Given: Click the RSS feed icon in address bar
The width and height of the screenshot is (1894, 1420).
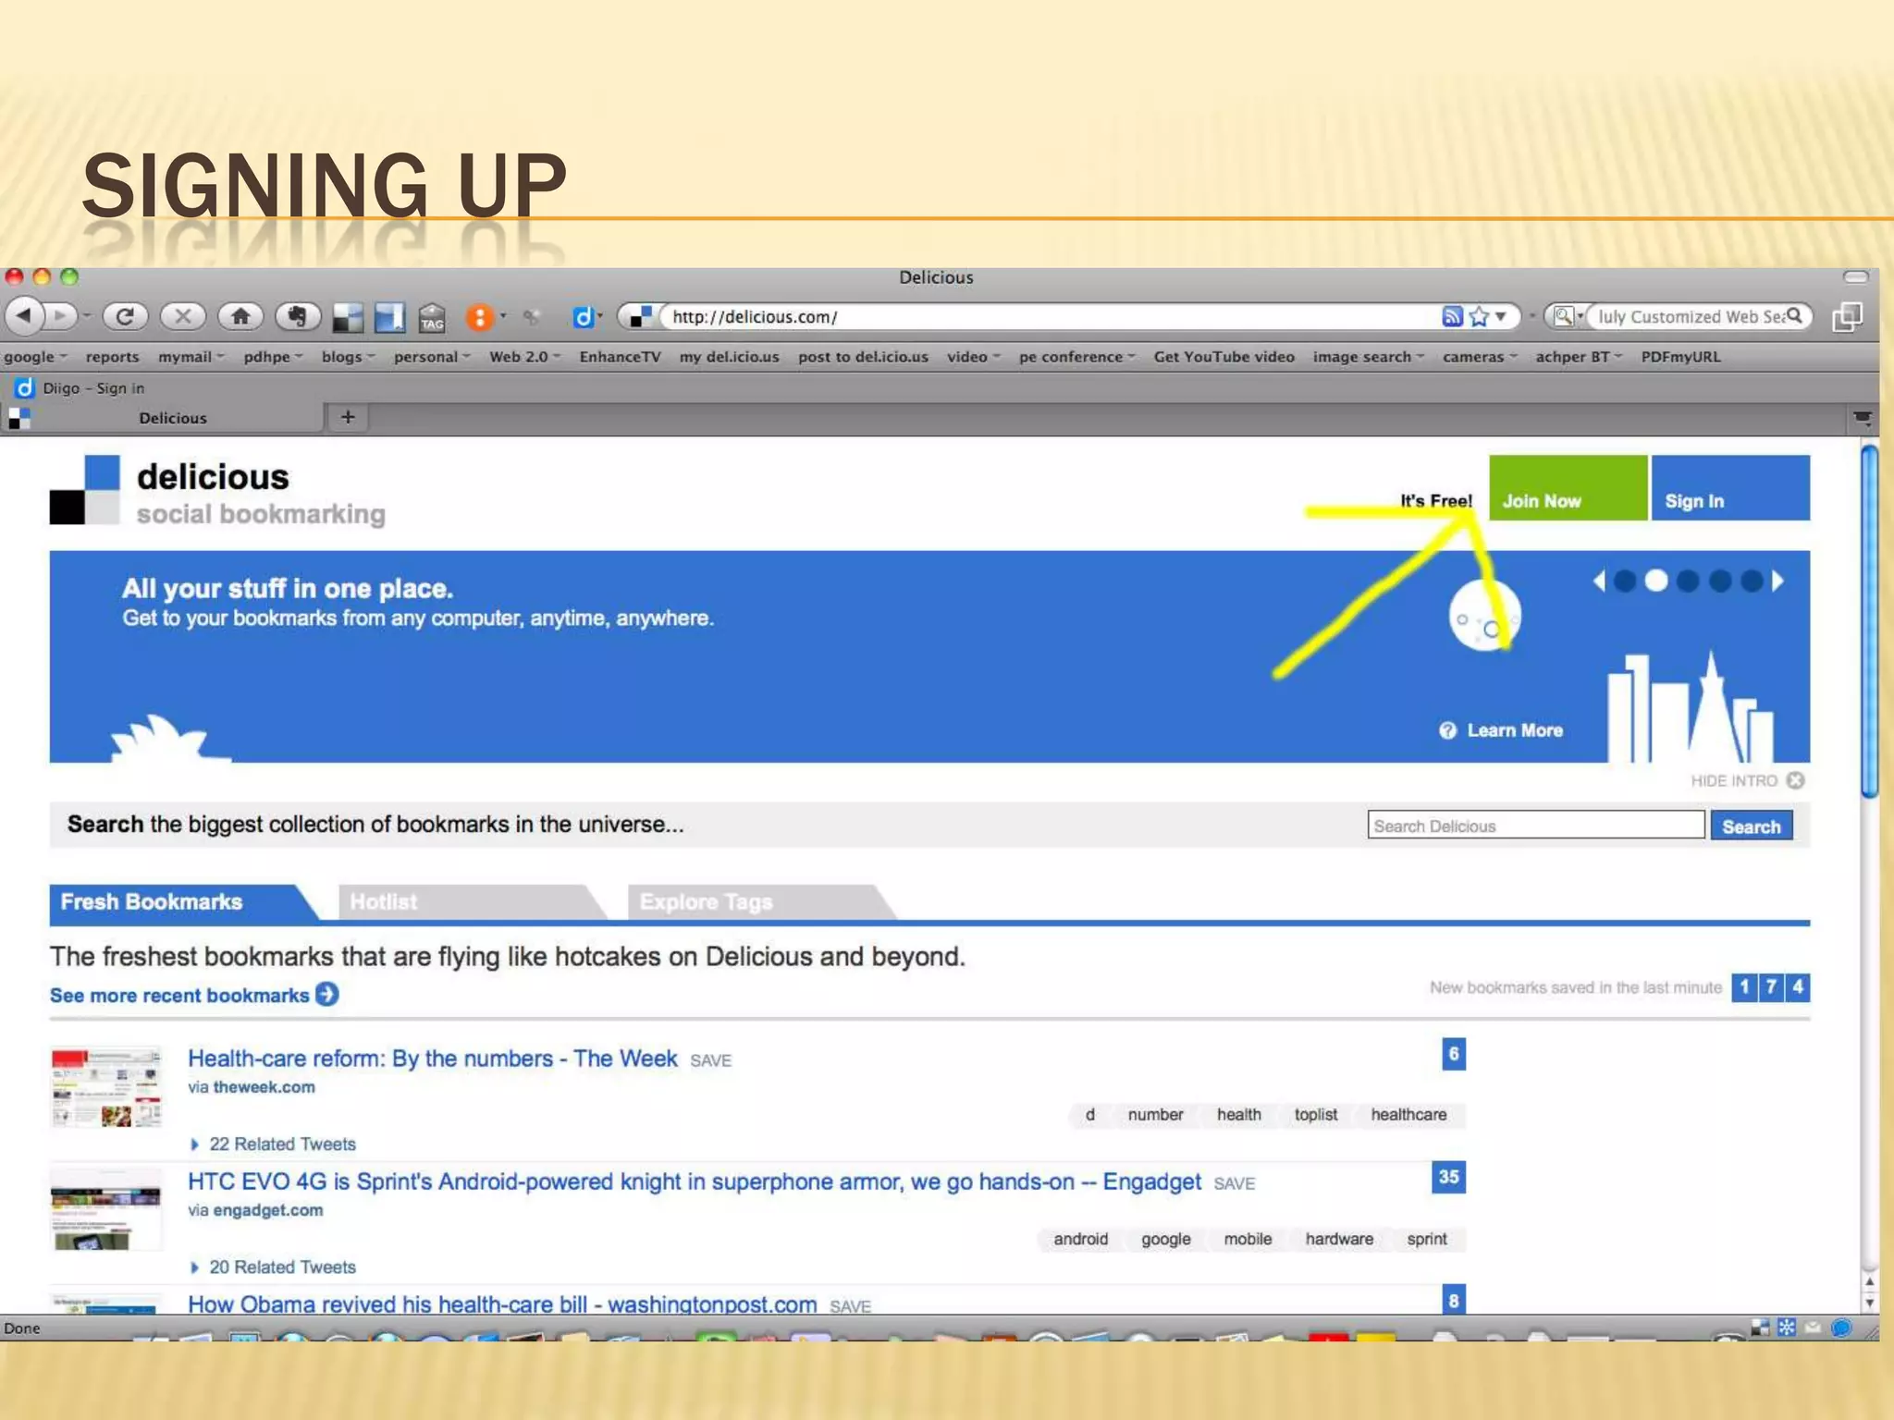Looking at the screenshot, I should 1452,317.
